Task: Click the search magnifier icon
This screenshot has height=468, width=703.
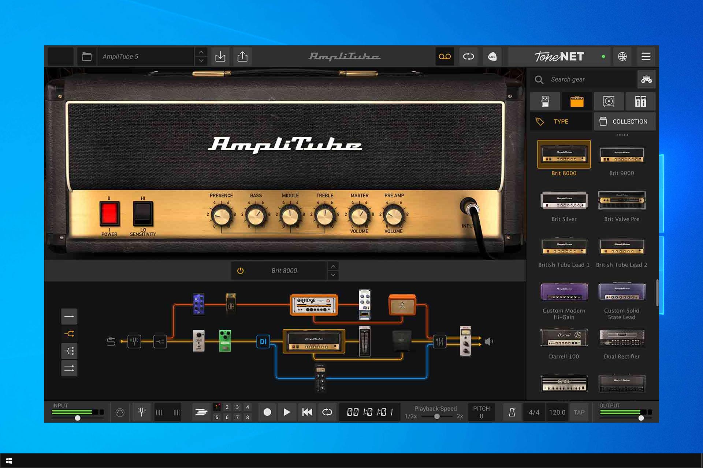Action: click(x=539, y=80)
